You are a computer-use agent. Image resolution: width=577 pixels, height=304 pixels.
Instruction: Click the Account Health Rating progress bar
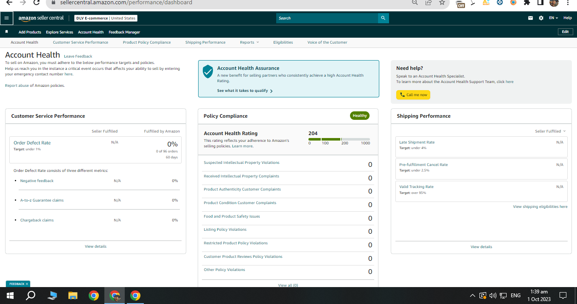pos(339,139)
